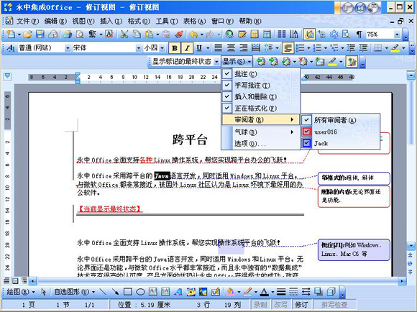Open the 插入(I) menu

pyautogui.click(x=111, y=21)
